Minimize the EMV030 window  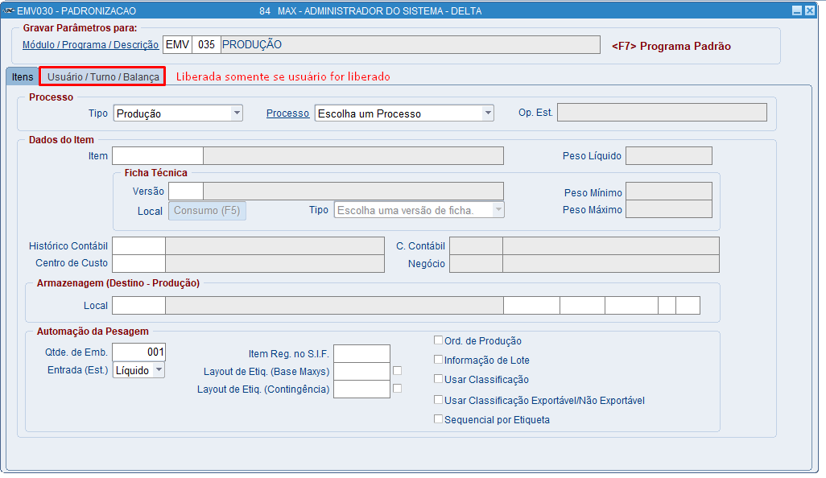click(x=797, y=10)
